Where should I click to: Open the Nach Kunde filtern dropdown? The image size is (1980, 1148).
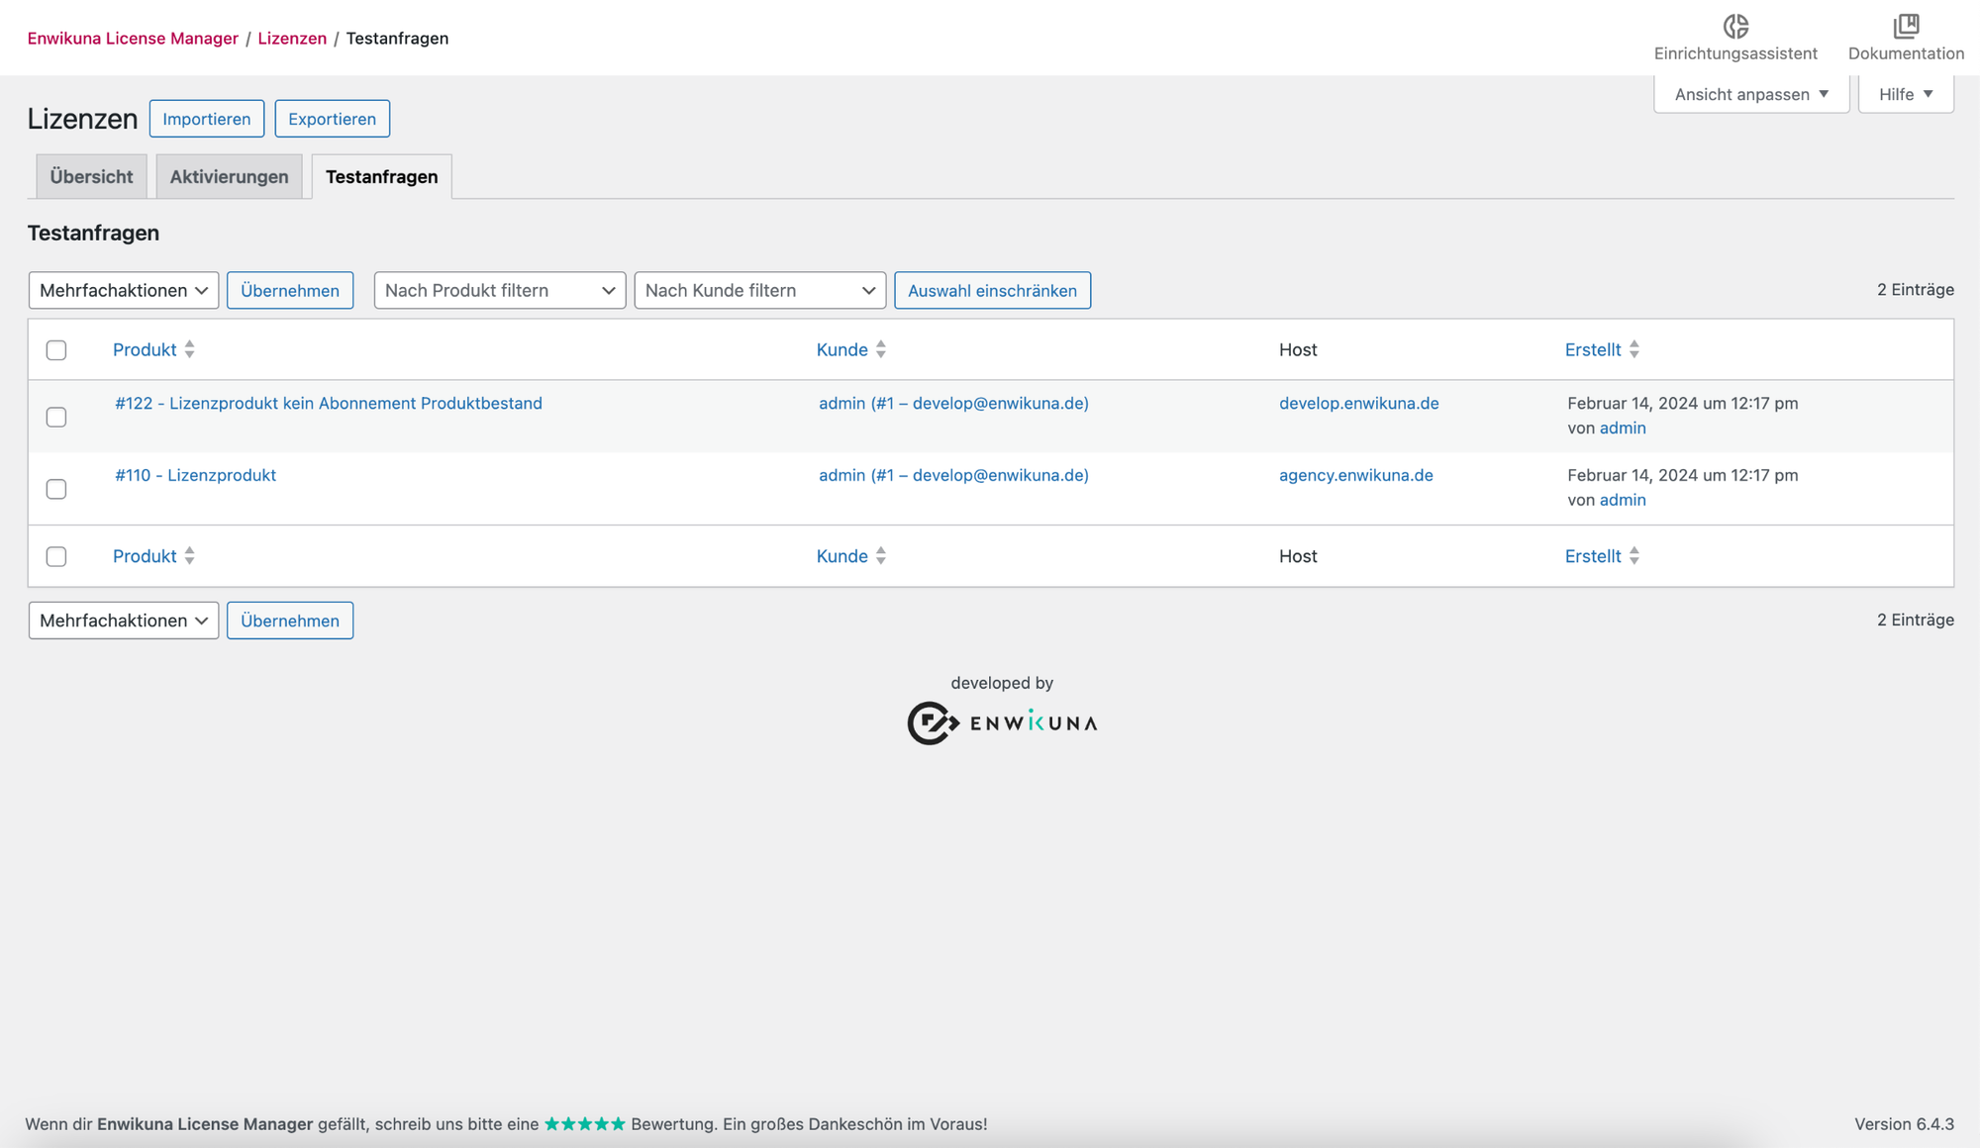[x=760, y=290]
